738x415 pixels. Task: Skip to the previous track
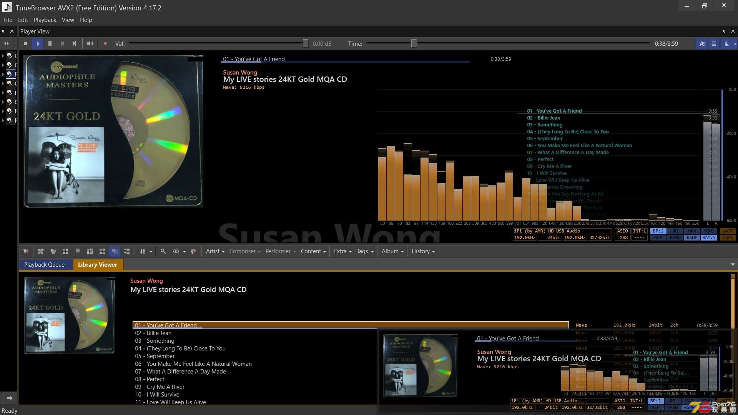point(62,44)
